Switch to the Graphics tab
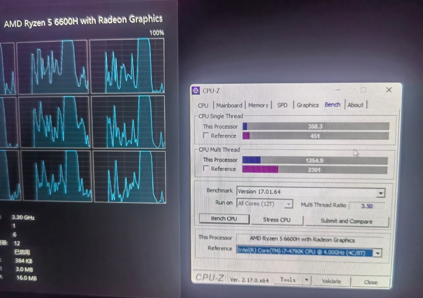The width and height of the screenshot is (423, 298). 307,105
